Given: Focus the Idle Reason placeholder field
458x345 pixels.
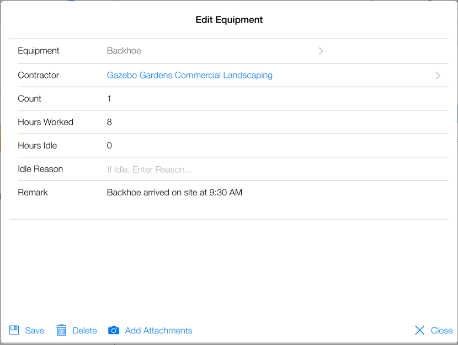Looking at the screenshot, I should tap(149, 169).
